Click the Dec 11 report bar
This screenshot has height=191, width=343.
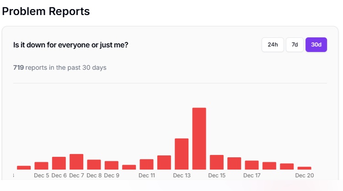[x=146, y=164]
